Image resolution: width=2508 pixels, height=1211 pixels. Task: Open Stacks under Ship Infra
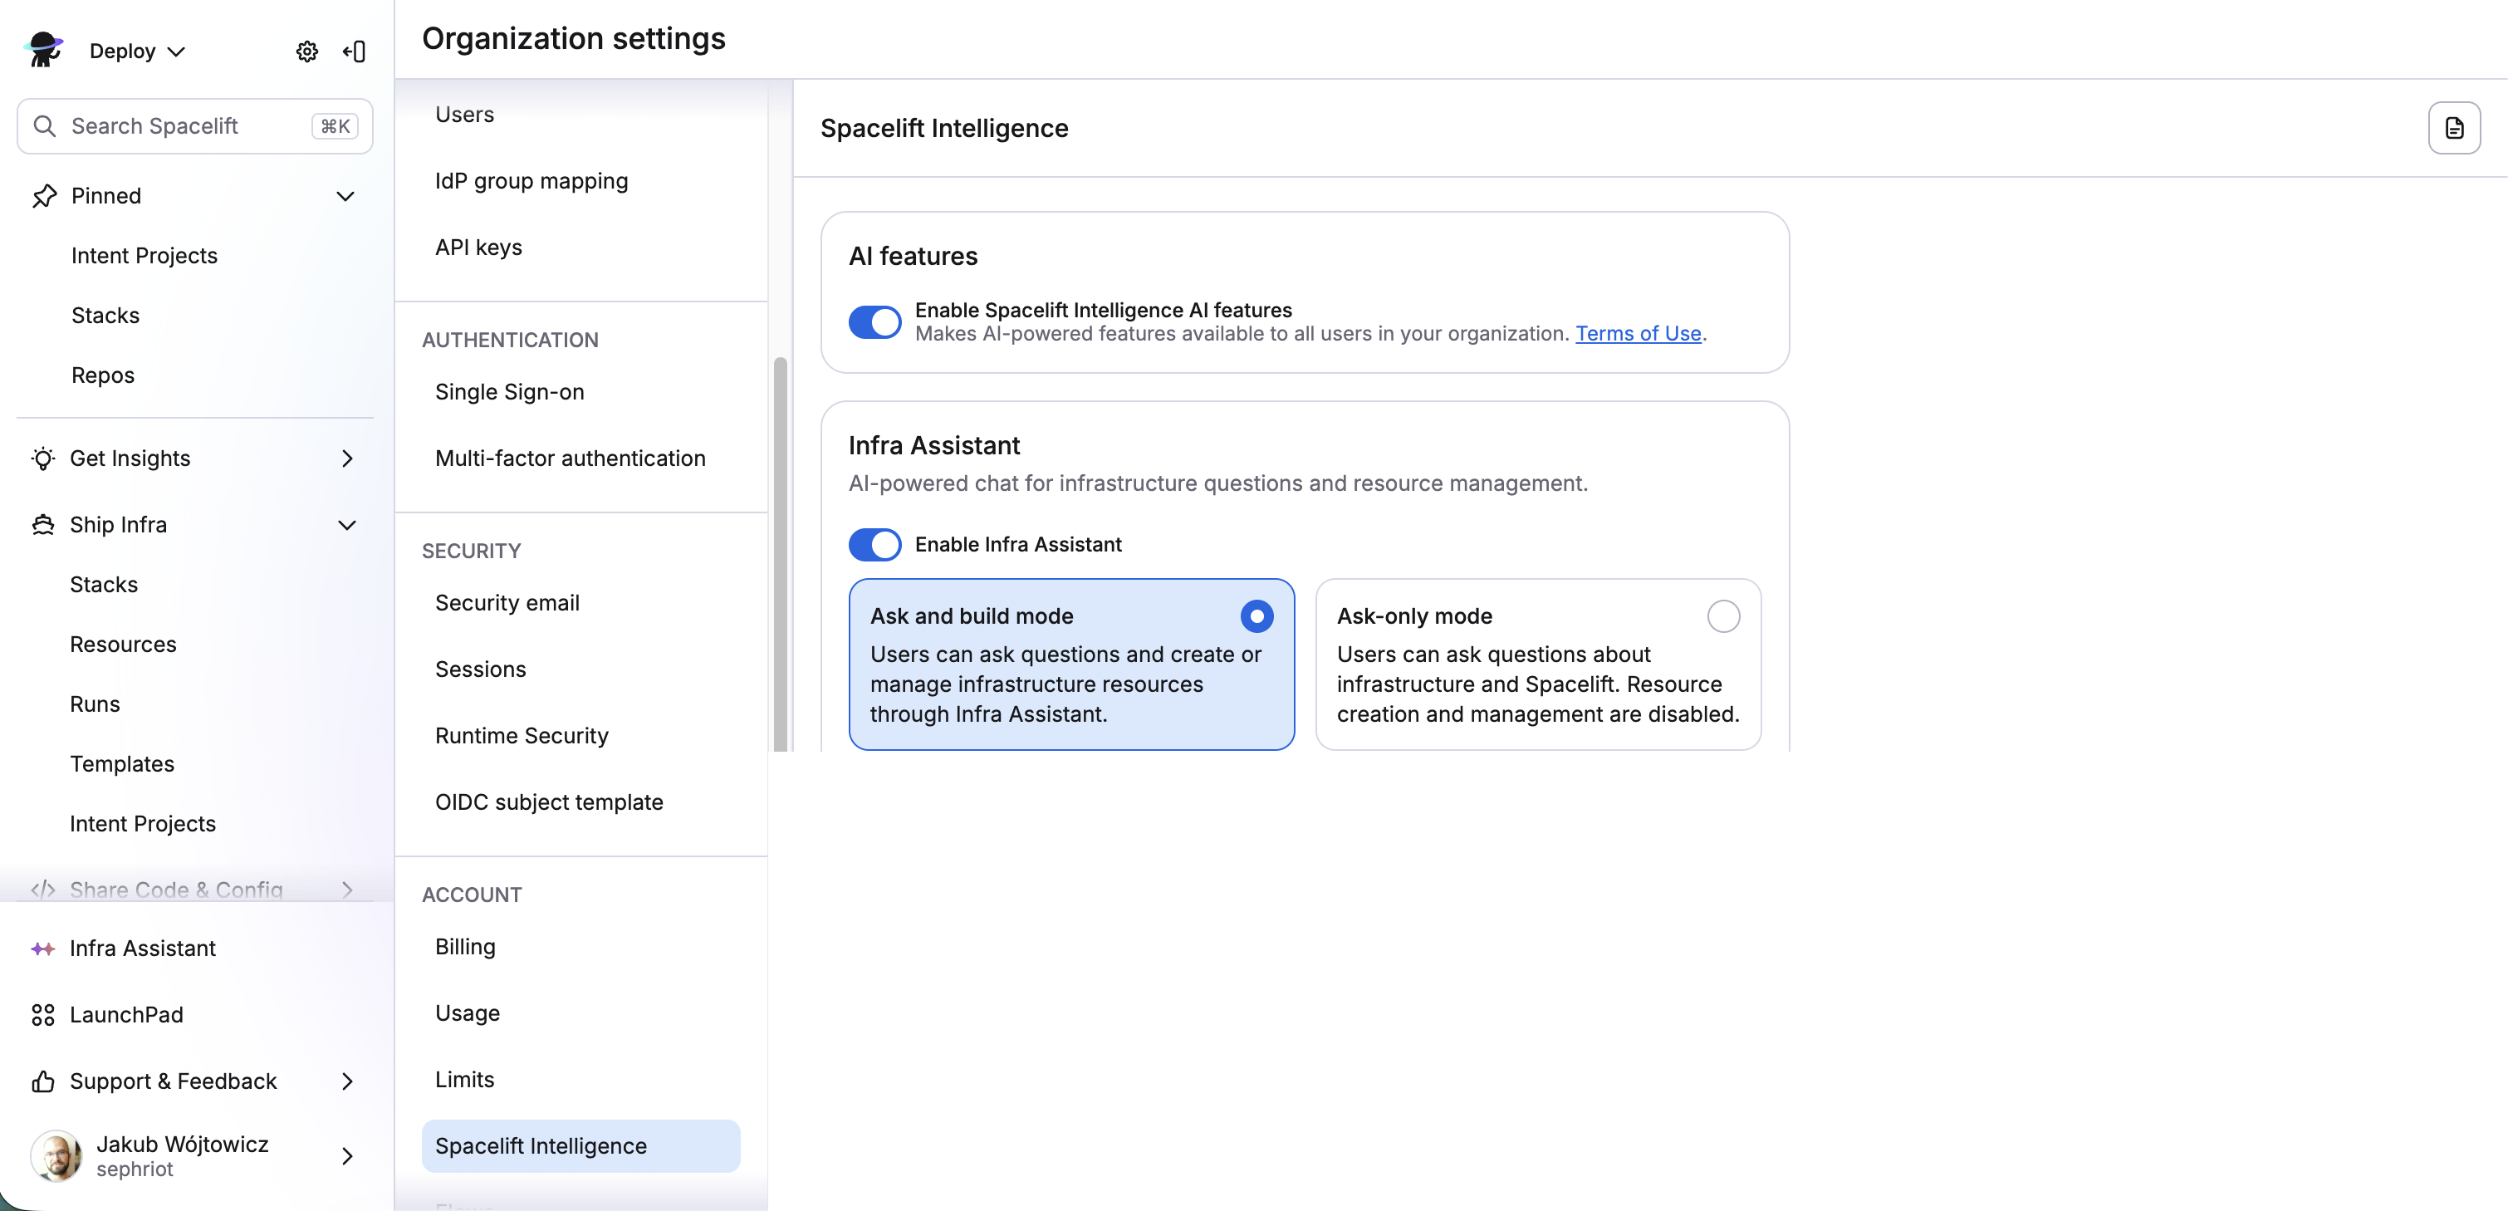point(103,584)
